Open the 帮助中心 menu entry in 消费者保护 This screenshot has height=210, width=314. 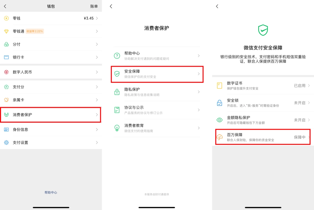pyautogui.click(x=157, y=56)
